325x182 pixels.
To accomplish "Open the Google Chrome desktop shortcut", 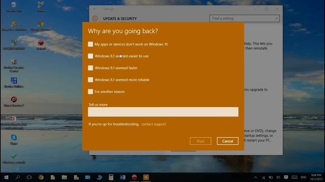I will tap(41, 26).
